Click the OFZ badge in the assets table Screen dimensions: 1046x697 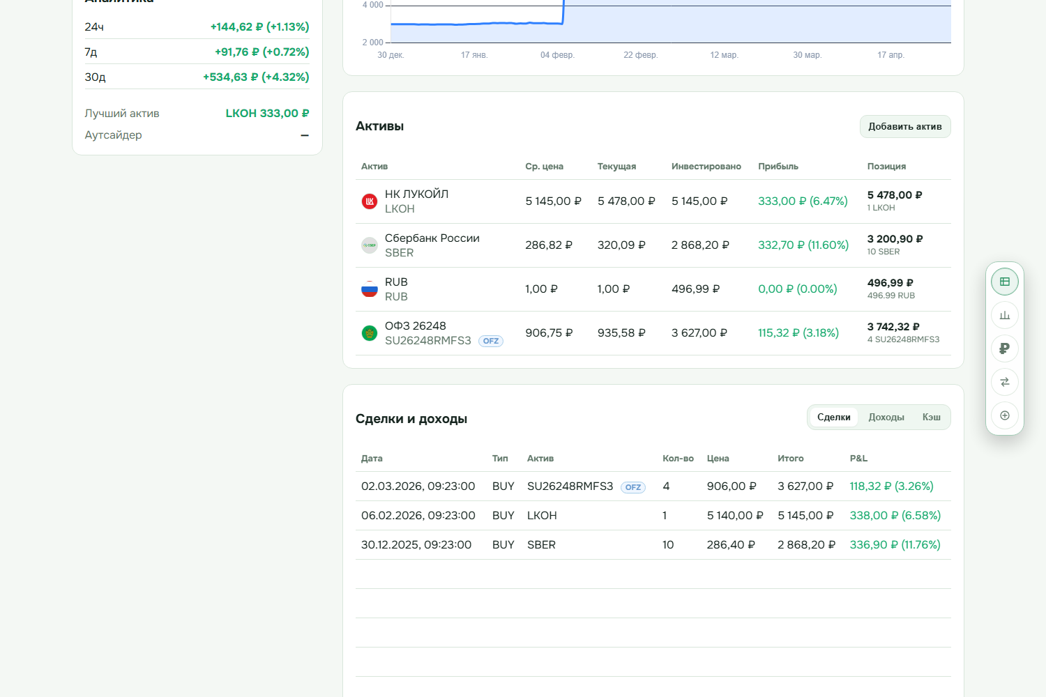pyautogui.click(x=491, y=341)
